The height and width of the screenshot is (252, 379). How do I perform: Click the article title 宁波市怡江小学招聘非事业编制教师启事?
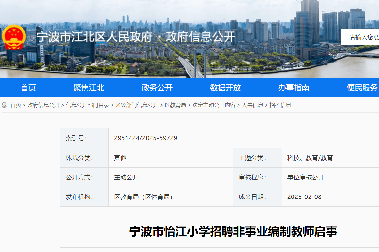click(x=233, y=231)
